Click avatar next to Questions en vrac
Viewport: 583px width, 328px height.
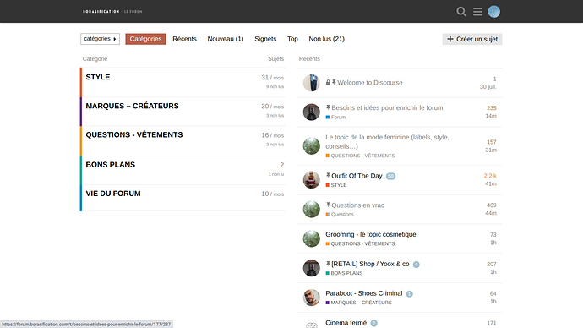click(x=311, y=209)
